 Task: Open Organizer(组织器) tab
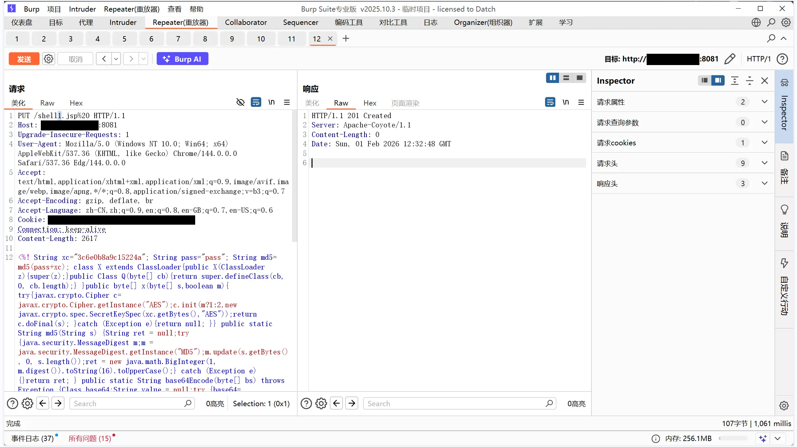pos(483,23)
